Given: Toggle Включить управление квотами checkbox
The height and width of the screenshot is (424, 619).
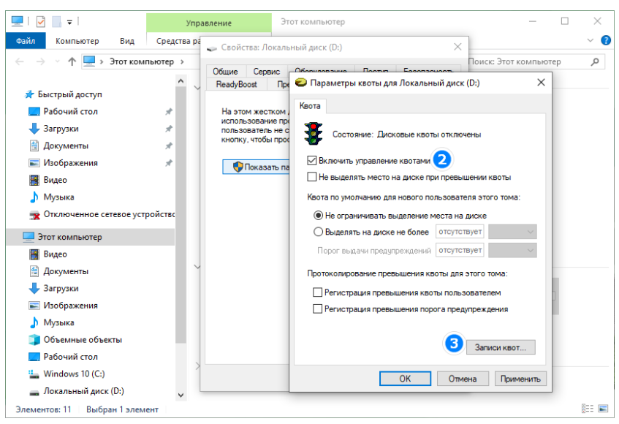Looking at the screenshot, I should point(312,161).
